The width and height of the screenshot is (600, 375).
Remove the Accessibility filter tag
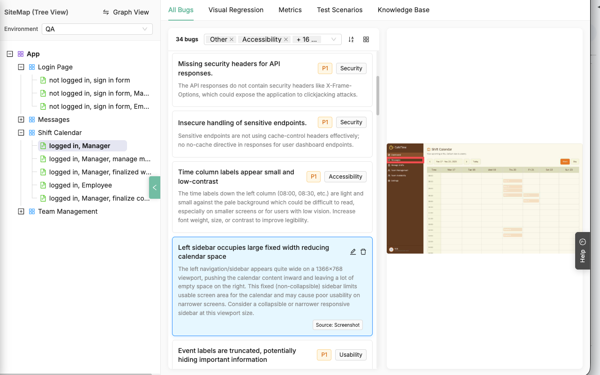286,39
